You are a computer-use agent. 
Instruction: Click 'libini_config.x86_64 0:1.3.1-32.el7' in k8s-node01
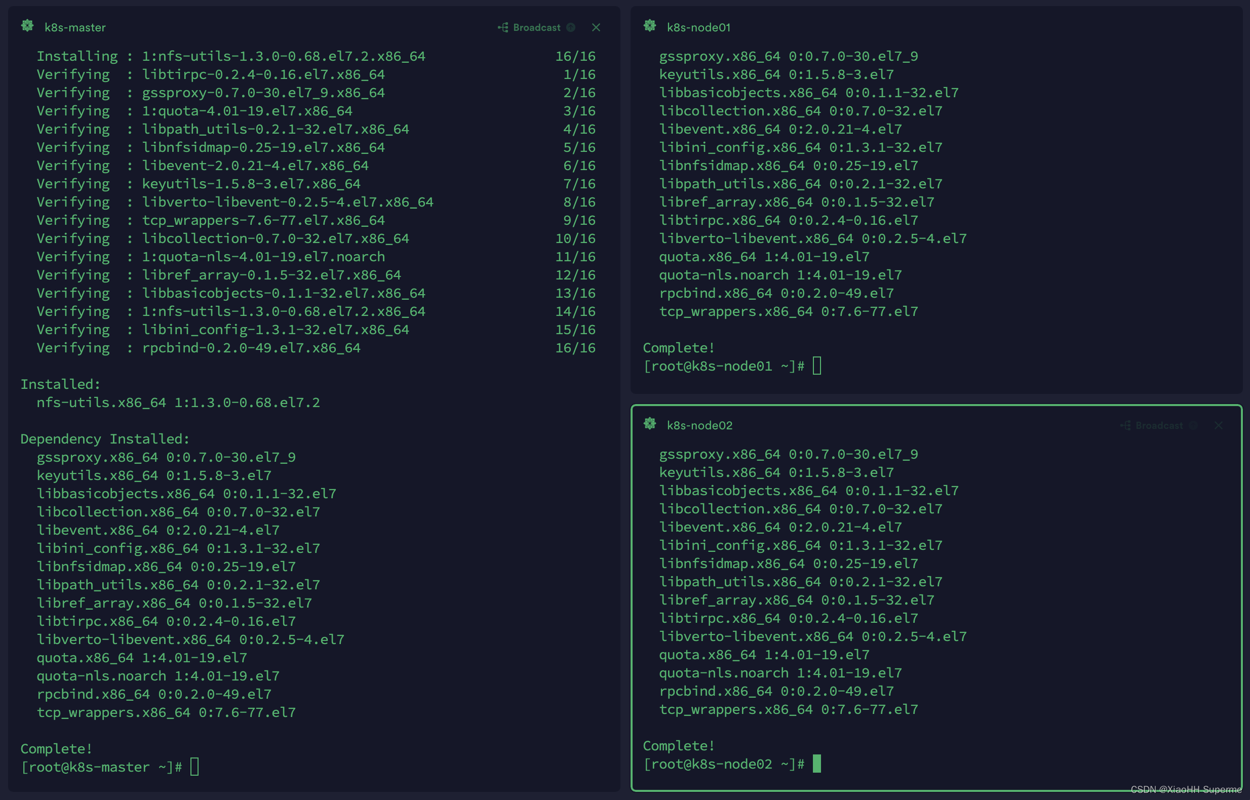click(x=801, y=147)
